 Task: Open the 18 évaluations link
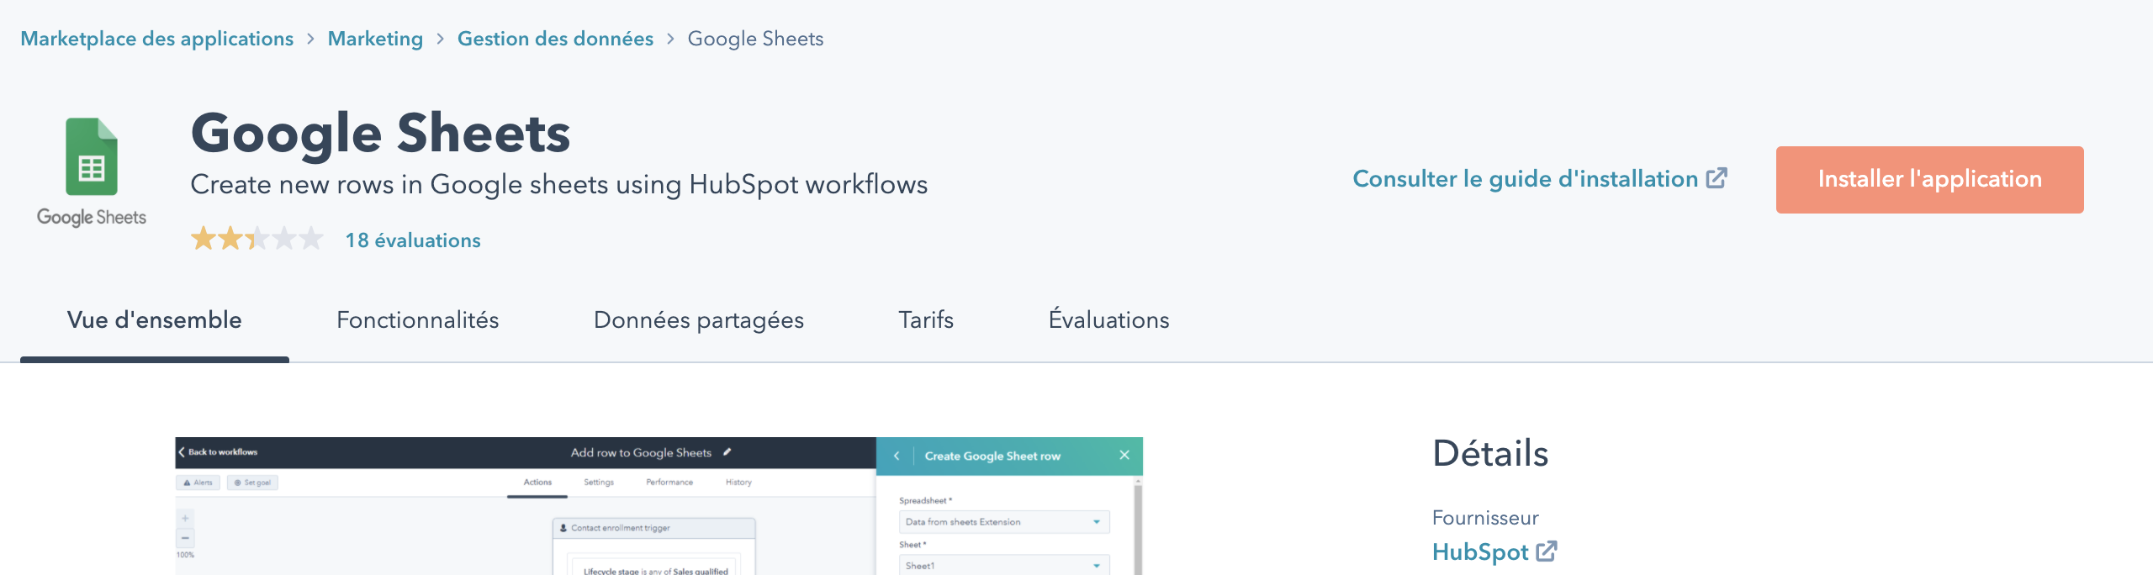(x=413, y=240)
